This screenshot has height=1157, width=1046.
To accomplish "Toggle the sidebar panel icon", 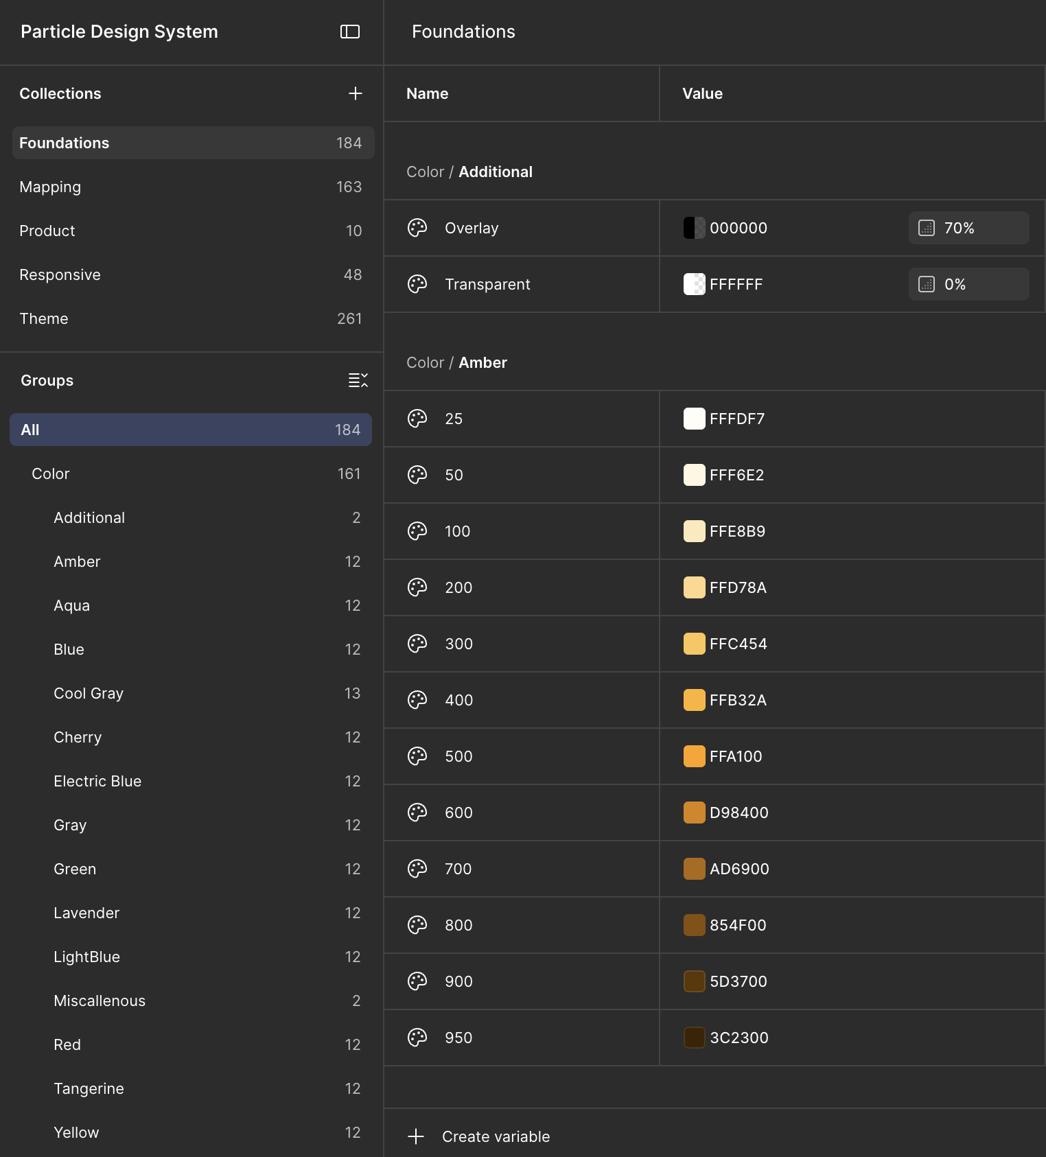I will (350, 32).
